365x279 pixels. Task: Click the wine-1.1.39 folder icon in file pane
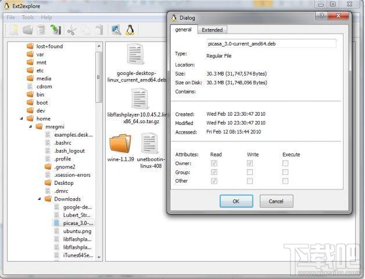(120, 143)
